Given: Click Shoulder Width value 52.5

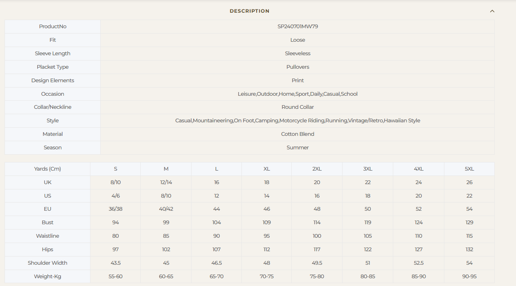Looking at the screenshot, I should 419,263.
